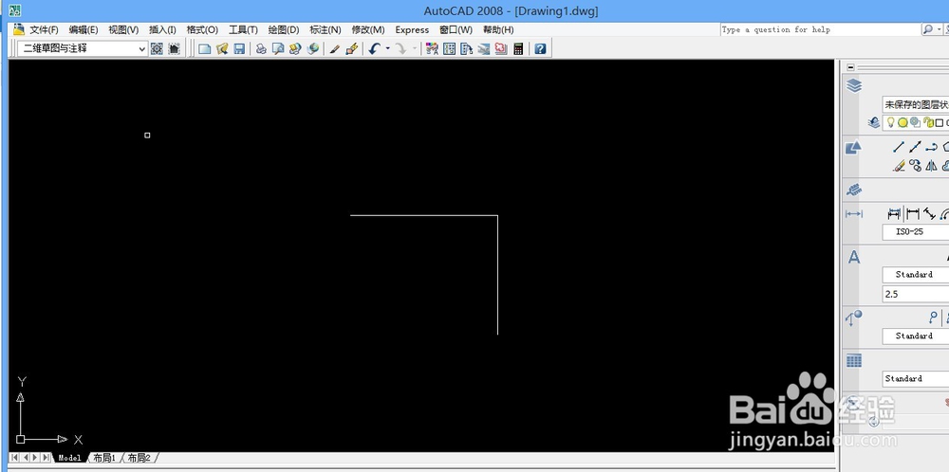This screenshot has height=472, width=949.
Task: Open the Sheet Set Manager icon
Action: pyautogui.click(x=484, y=49)
